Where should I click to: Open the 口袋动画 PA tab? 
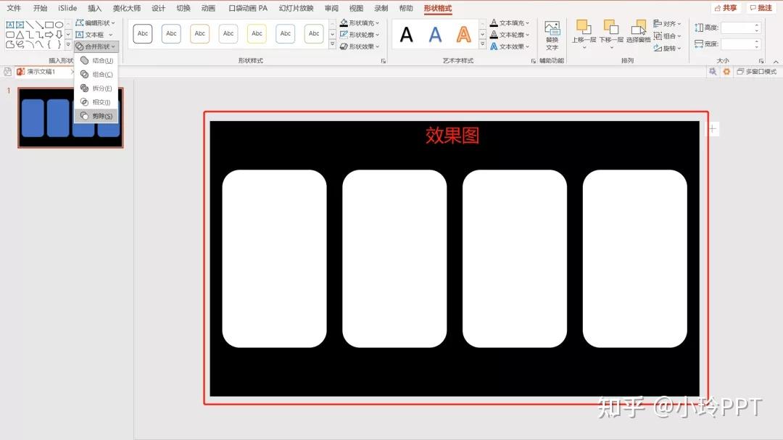(x=247, y=8)
